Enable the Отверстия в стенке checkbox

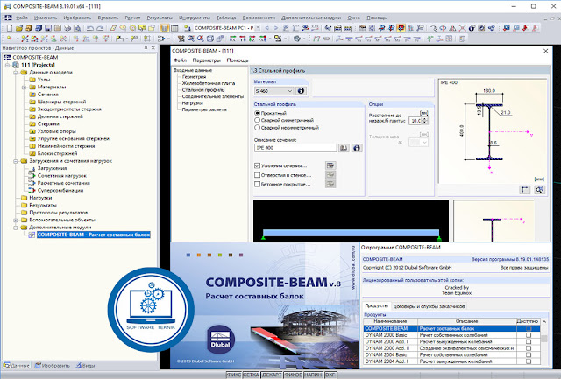pyautogui.click(x=257, y=175)
